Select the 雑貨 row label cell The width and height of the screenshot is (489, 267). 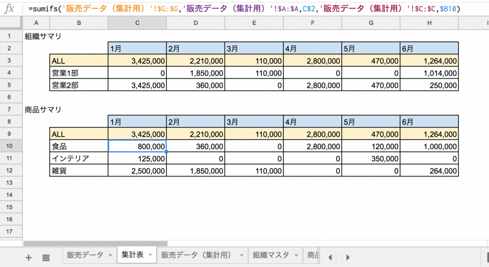click(x=79, y=171)
